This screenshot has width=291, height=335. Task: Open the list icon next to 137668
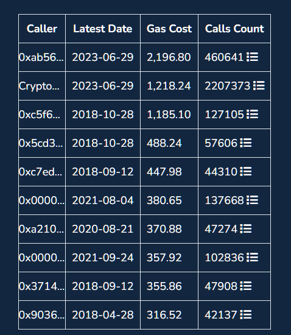pyautogui.click(x=253, y=200)
